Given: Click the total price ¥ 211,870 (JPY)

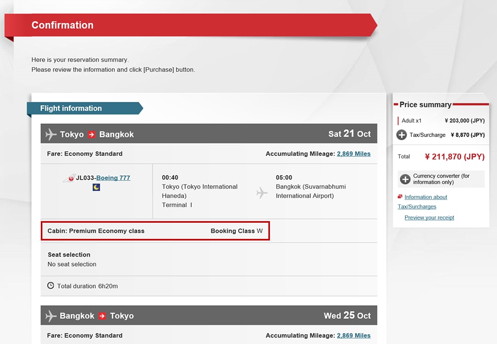Looking at the screenshot, I should click(x=454, y=156).
